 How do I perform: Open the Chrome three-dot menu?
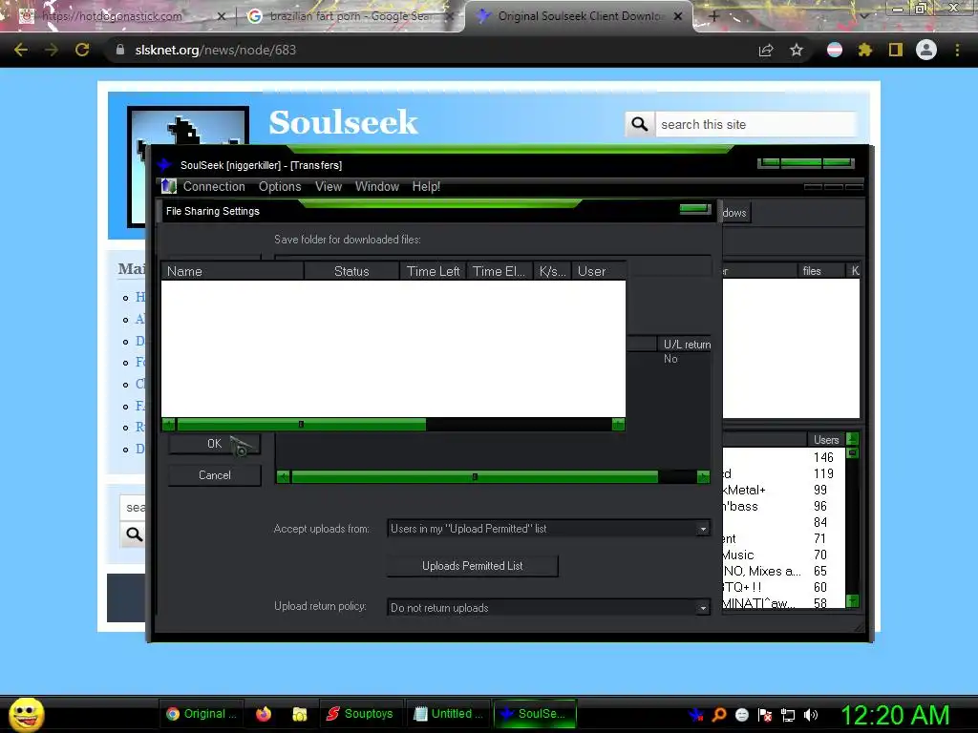click(957, 50)
